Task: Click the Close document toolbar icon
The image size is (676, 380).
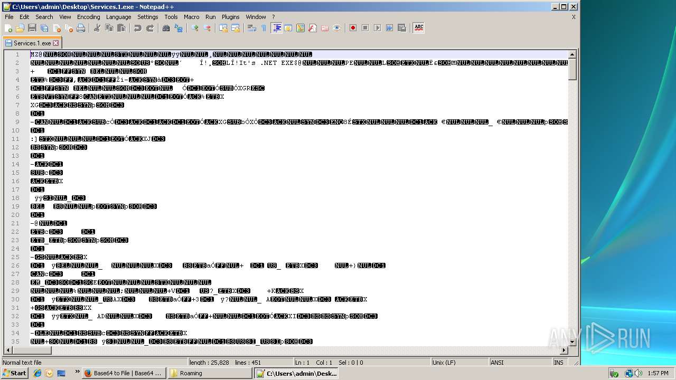Action: [x=57, y=28]
